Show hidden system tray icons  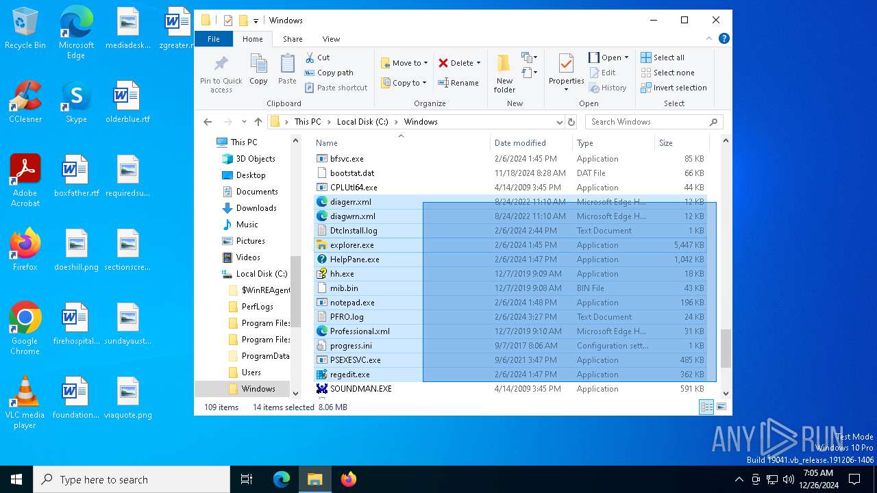739,479
